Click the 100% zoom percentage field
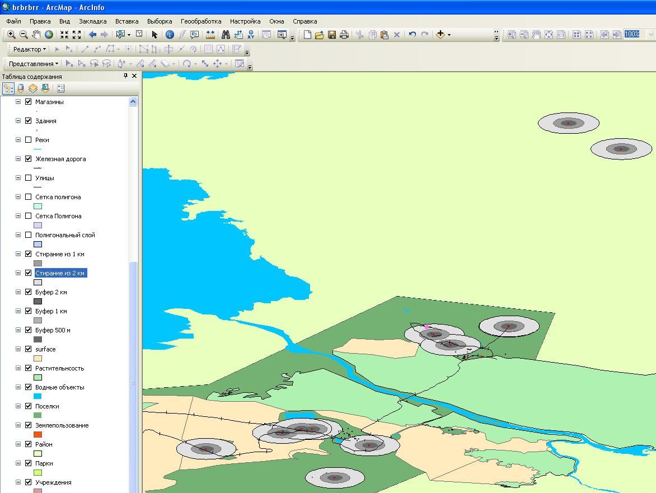 click(x=632, y=35)
